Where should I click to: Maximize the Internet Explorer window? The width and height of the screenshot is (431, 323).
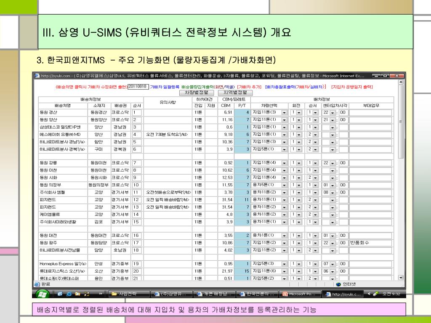click(386, 76)
